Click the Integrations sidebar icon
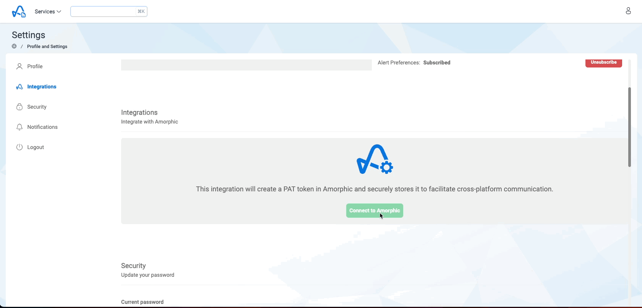 pos(19,87)
